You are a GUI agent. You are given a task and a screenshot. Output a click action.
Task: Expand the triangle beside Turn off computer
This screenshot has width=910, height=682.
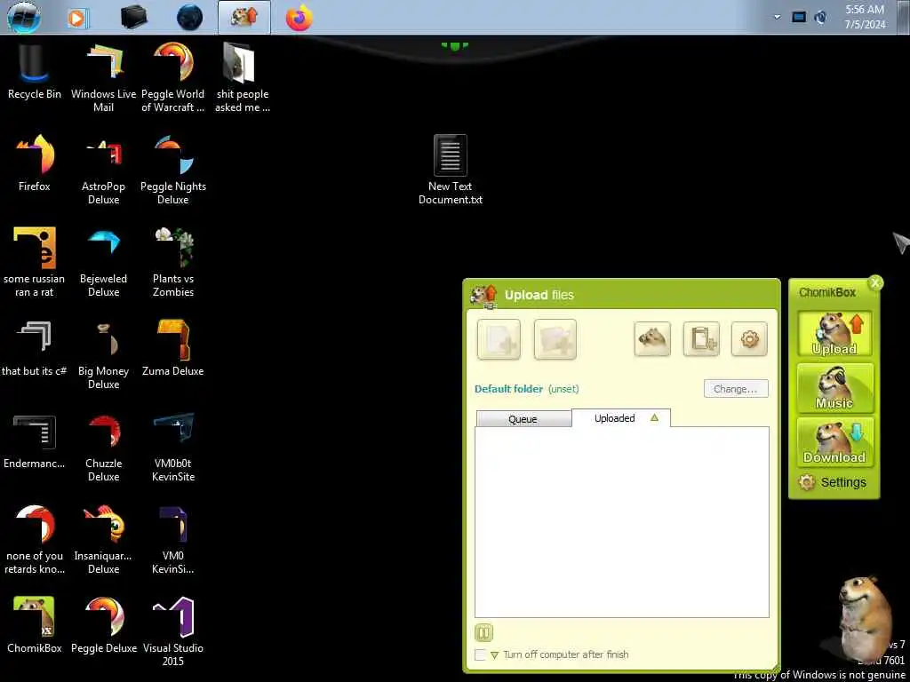click(x=494, y=655)
